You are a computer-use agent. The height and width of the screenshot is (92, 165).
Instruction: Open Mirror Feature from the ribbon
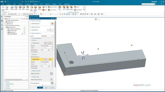tap(52, 10)
